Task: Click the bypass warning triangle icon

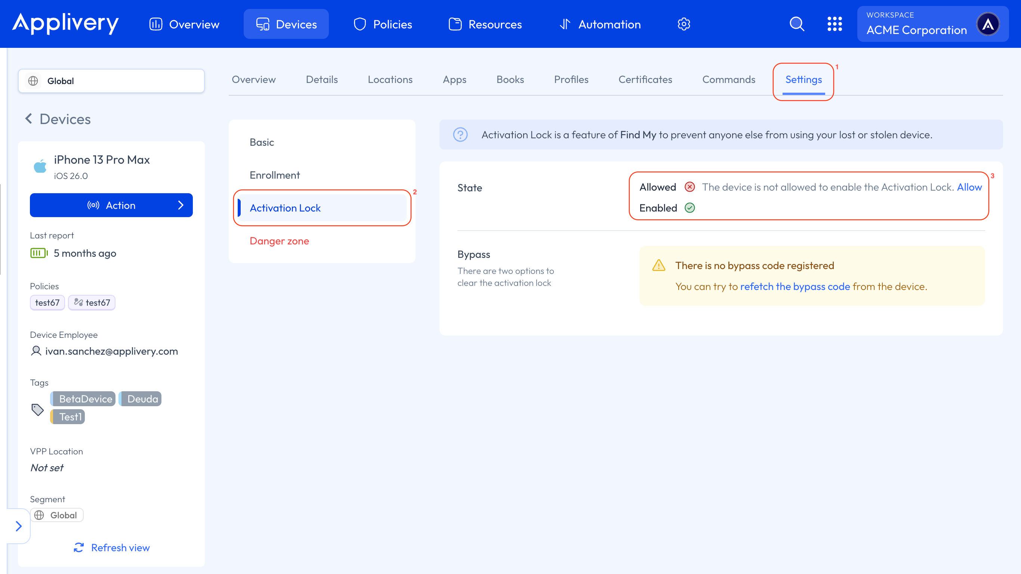Action: pos(658,266)
